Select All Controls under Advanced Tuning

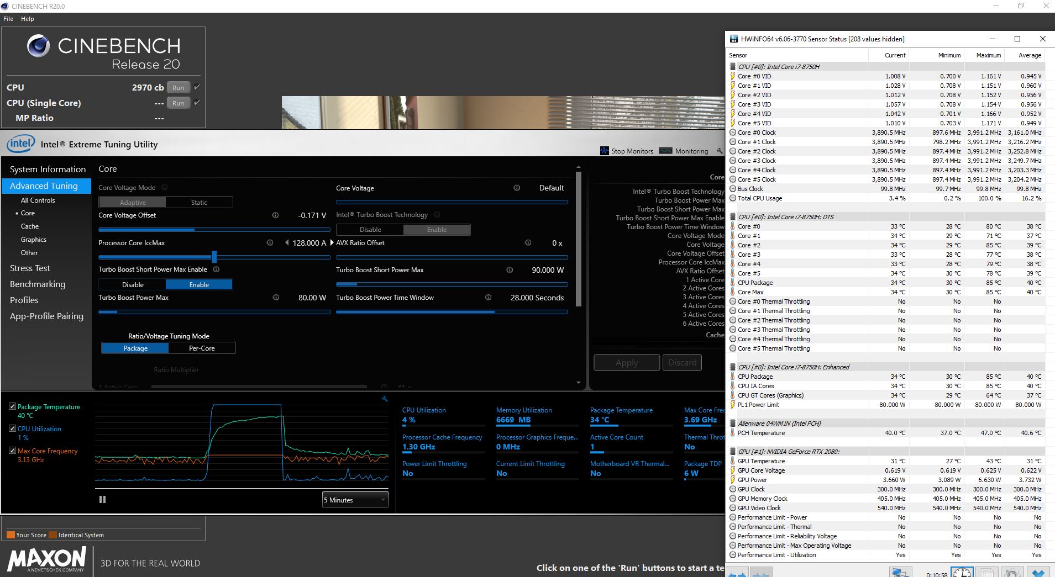pos(38,200)
